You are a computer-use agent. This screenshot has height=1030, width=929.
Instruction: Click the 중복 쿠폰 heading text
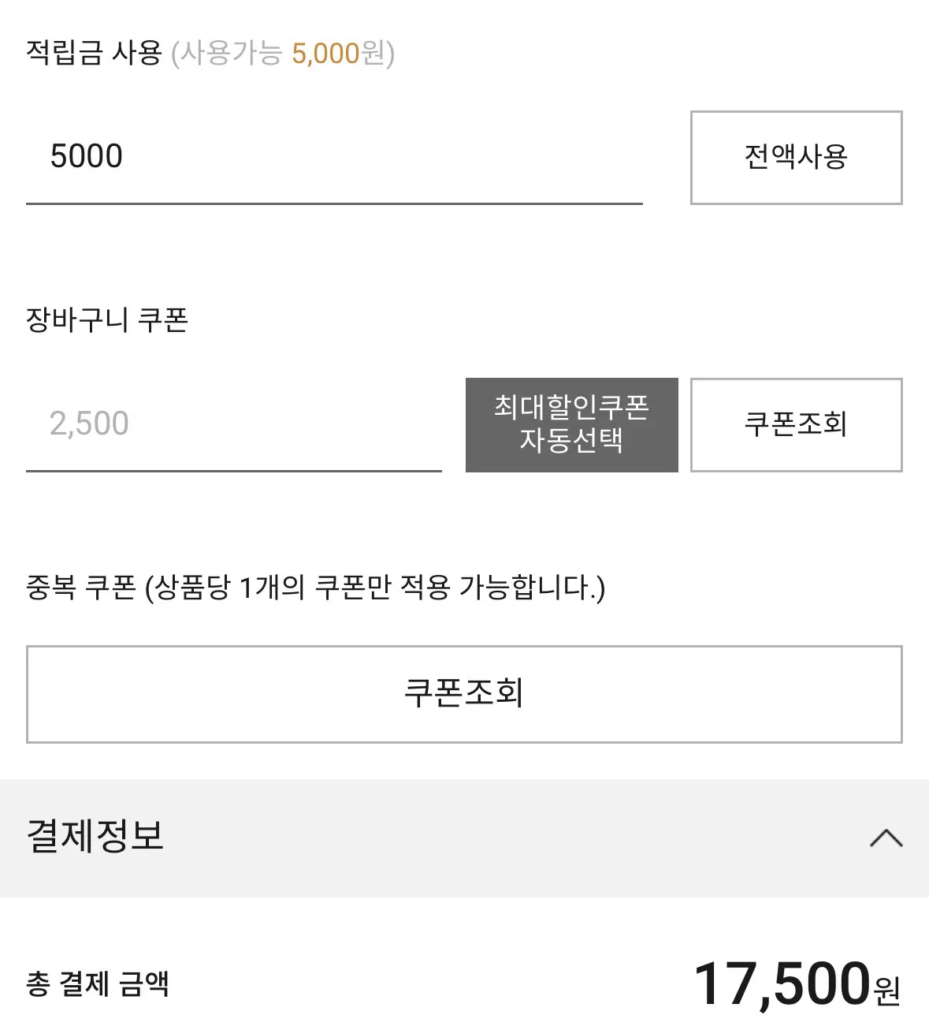click(80, 588)
